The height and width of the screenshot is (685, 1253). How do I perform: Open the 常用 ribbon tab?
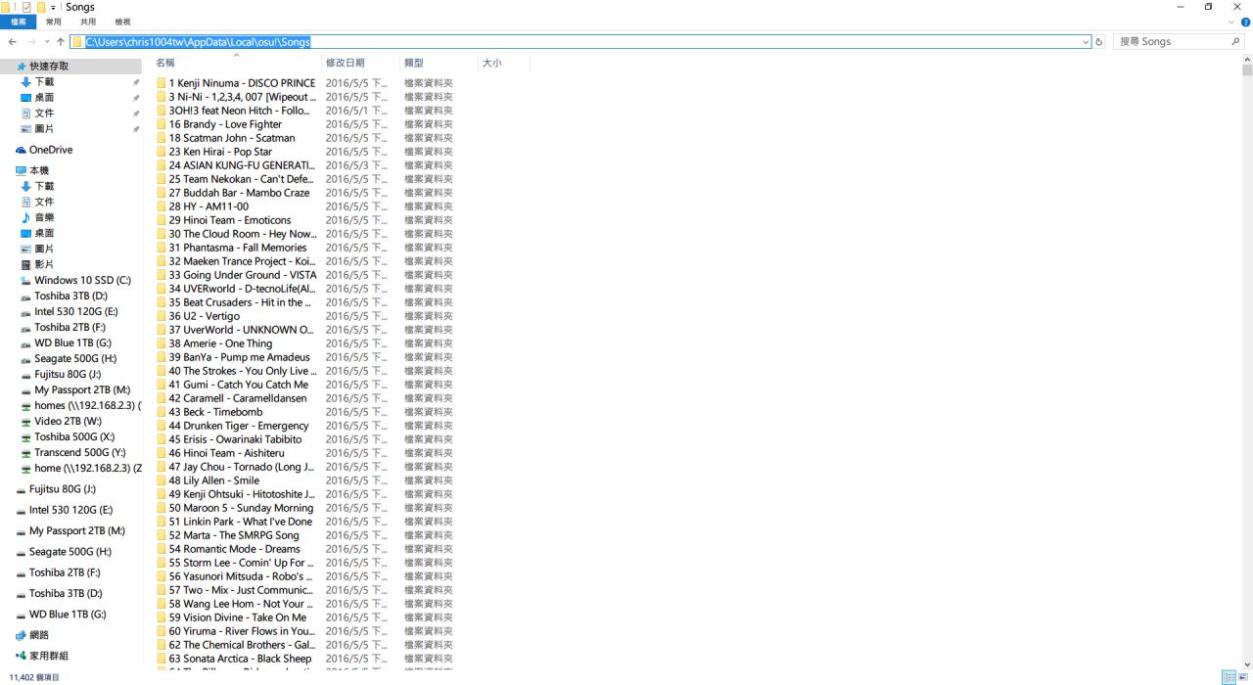tap(54, 22)
